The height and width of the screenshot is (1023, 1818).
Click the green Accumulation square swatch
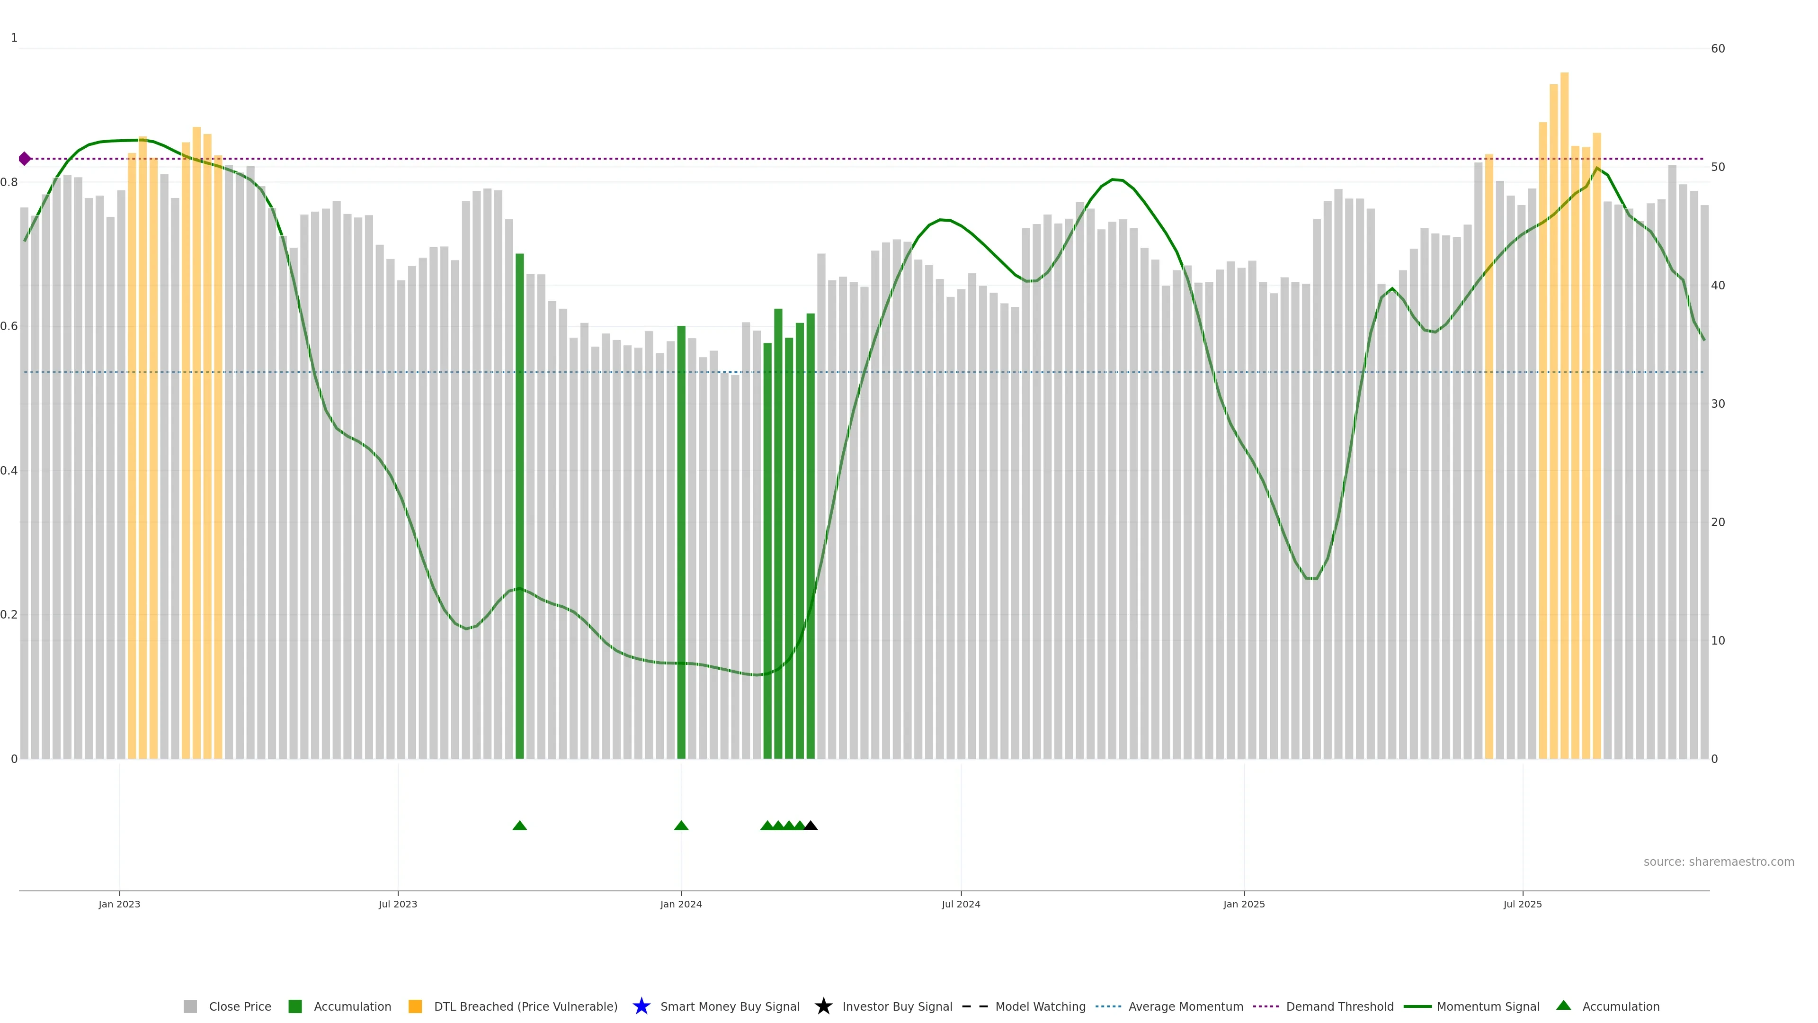click(x=295, y=1006)
